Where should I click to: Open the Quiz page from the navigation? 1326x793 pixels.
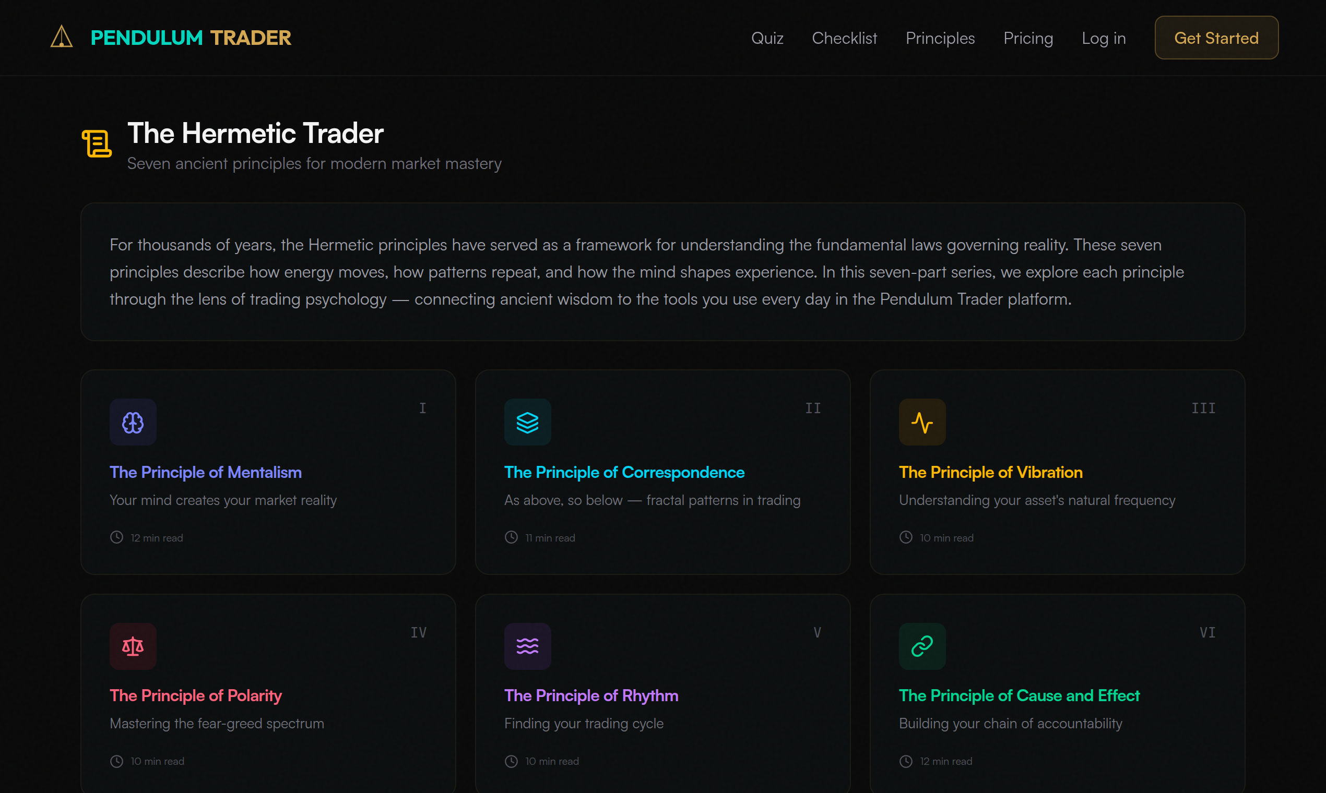click(x=767, y=38)
